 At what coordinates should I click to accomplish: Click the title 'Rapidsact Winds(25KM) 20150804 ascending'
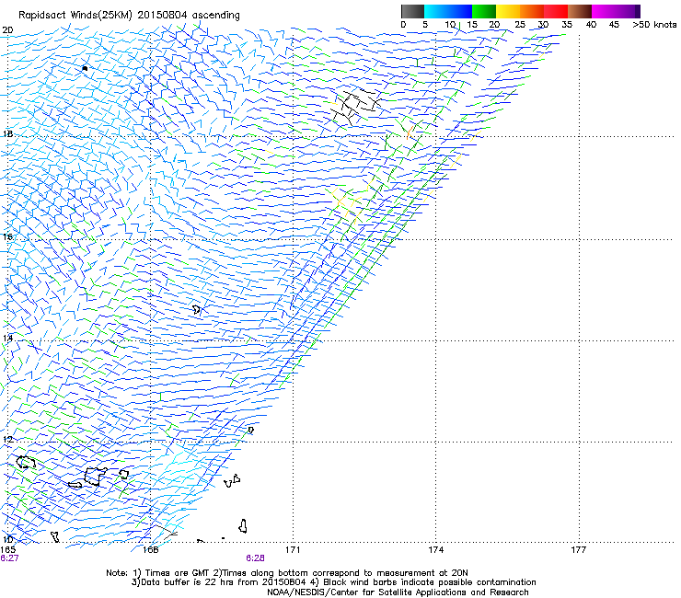pos(129,16)
